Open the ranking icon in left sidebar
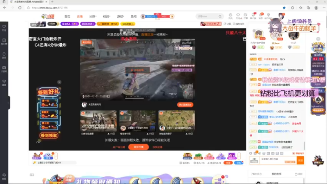Image resolution: width=327 pixels, height=184 pixels. 4,42
